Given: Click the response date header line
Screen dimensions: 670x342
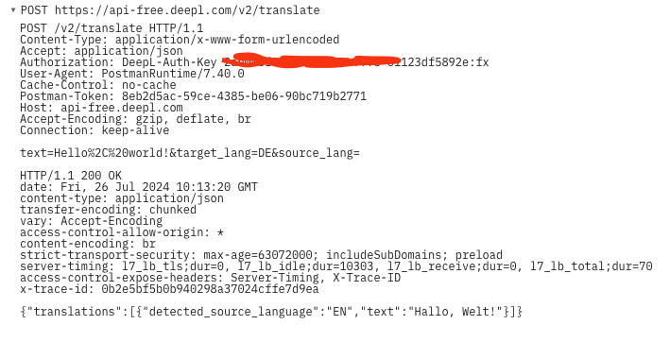Looking at the screenshot, I should 139,187.
